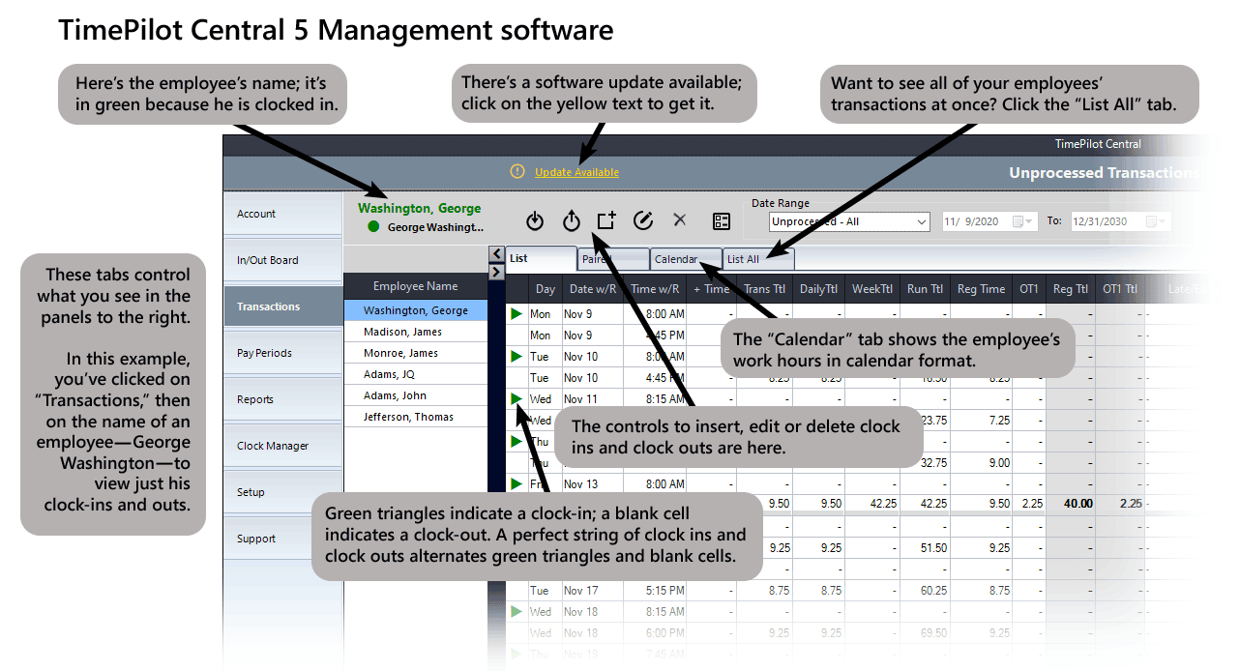Click the delete transaction X icon
1240x671 pixels.
point(679,220)
